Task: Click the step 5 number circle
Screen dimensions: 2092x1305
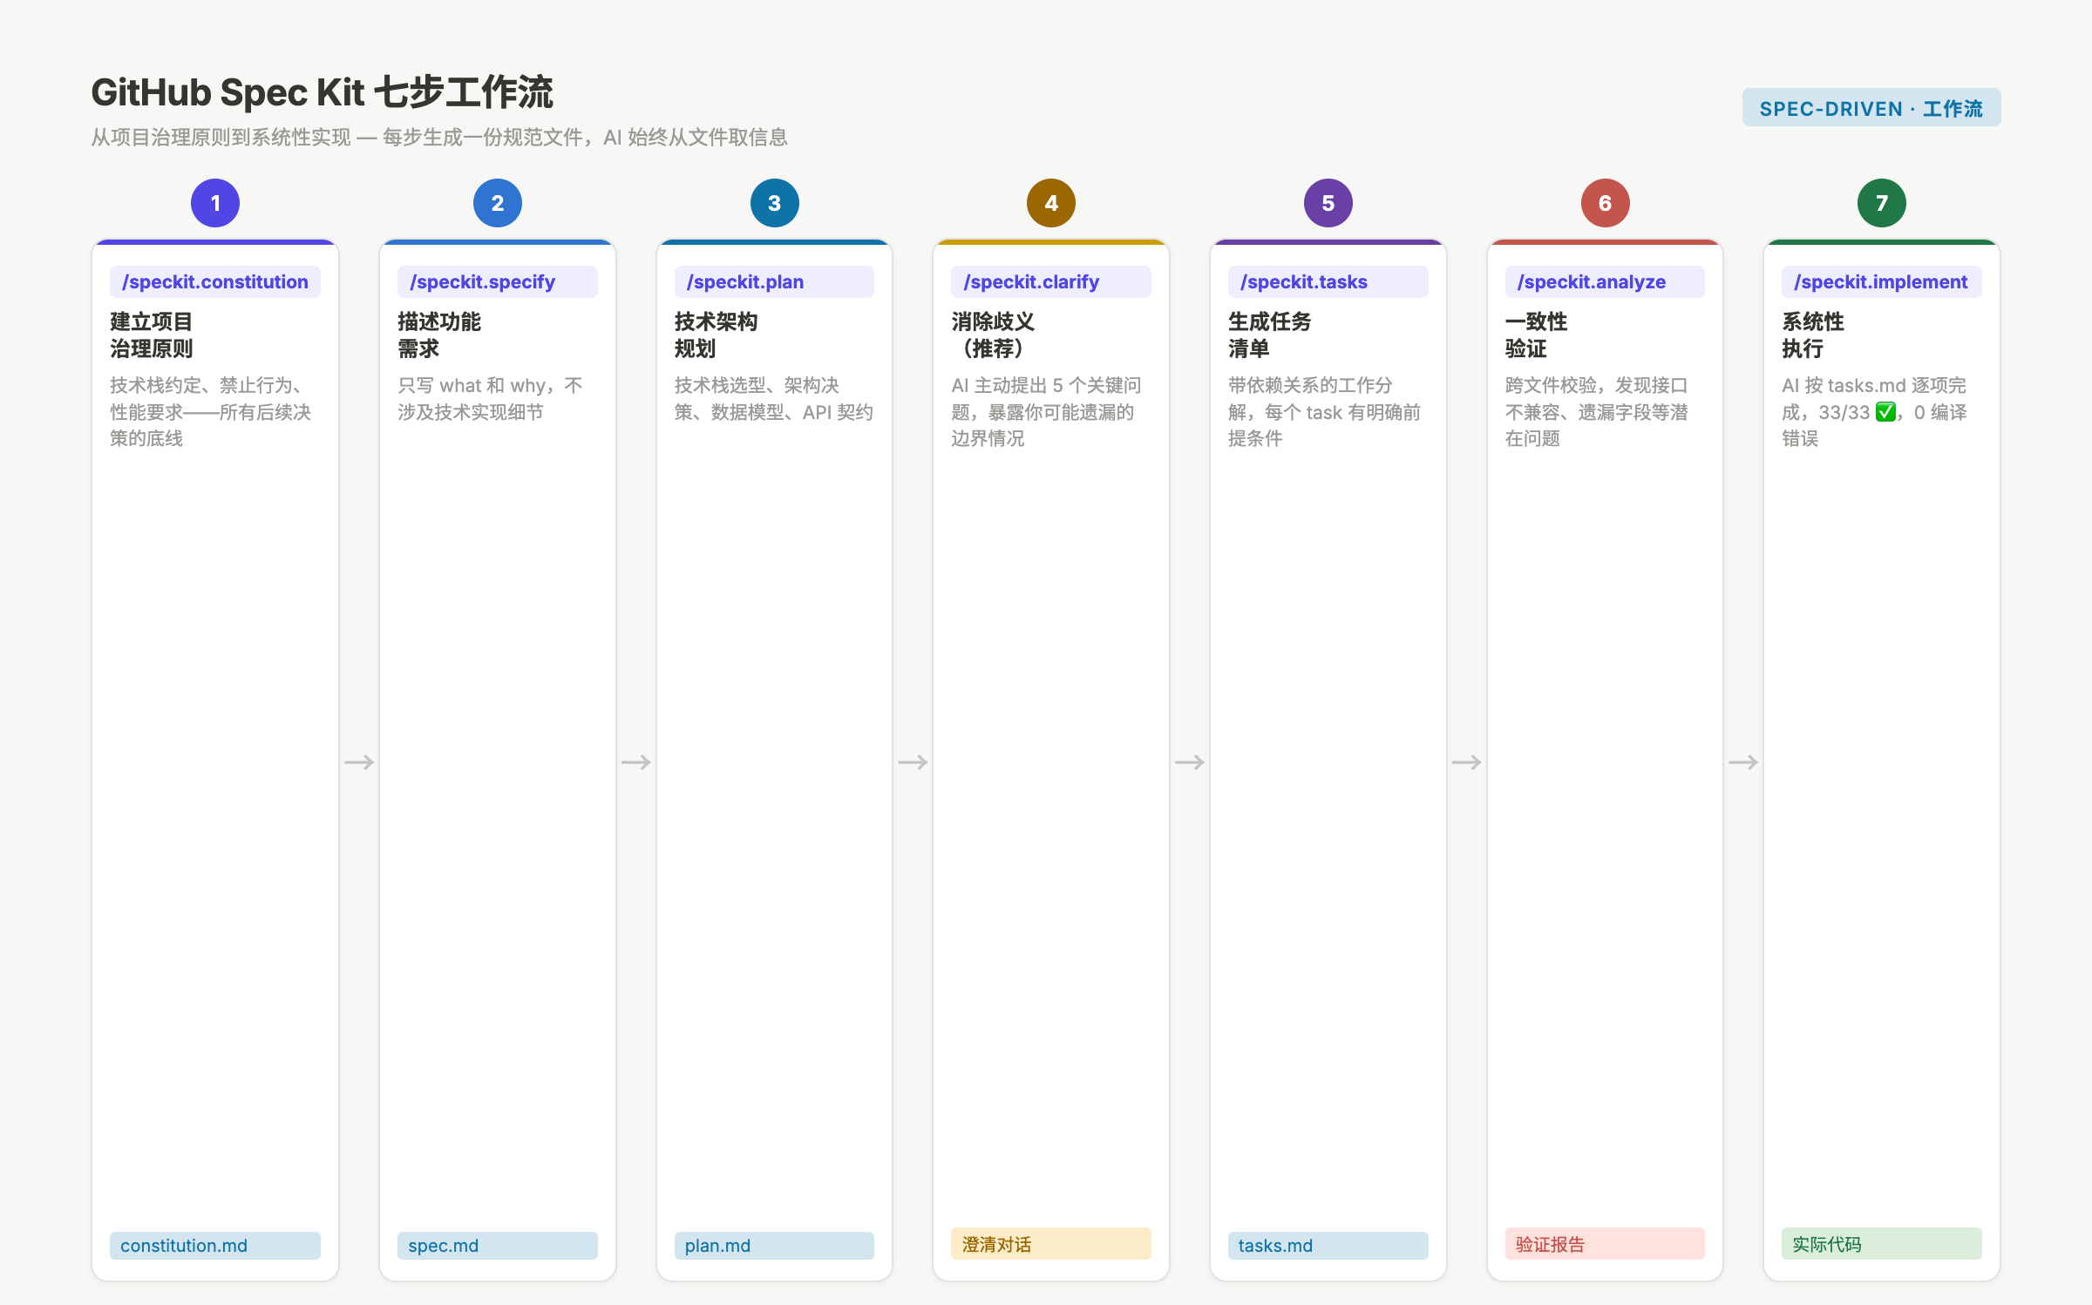Action: tap(1328, 203)
